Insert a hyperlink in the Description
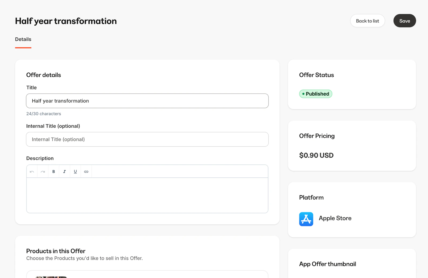This screenshot has width=428, height=278. [86, 171]
